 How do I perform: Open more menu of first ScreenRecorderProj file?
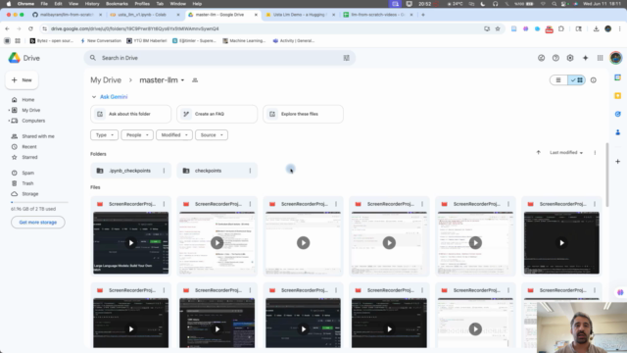click(x=164, y=204)
